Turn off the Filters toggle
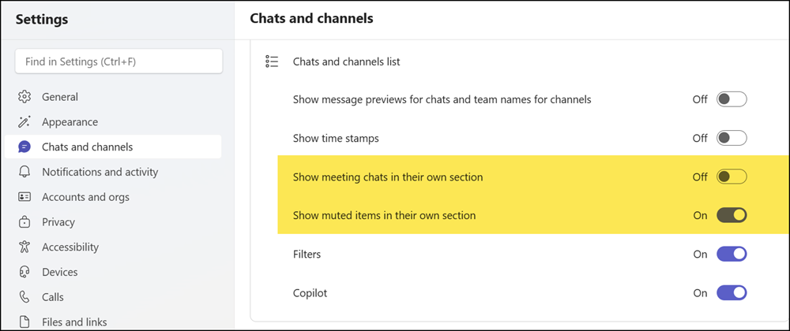Viewport: 790px width, 331px height. [732, 254]
